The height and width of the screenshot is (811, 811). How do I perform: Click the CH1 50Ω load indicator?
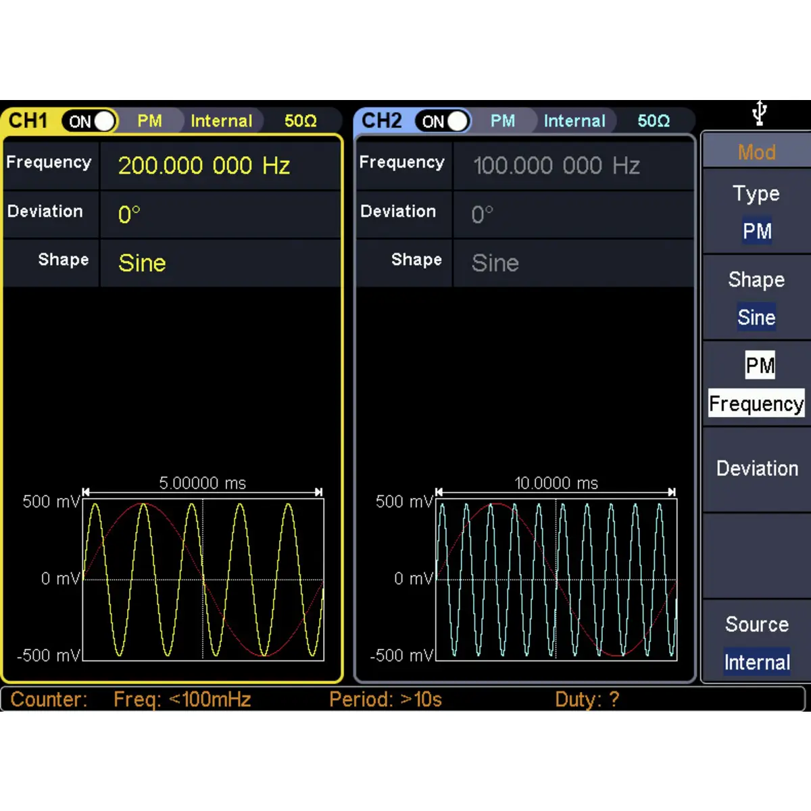click(301, 121)
